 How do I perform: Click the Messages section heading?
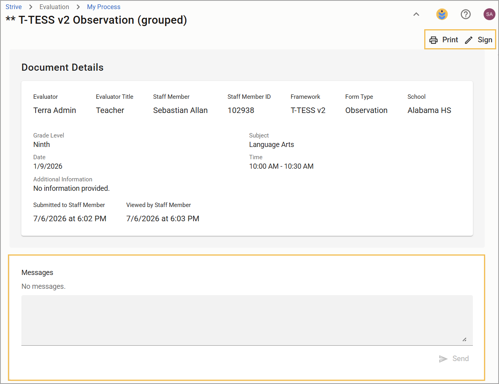[37, 273]
